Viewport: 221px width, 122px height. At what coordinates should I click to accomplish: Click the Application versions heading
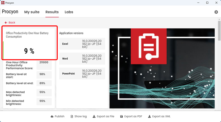click(71, 33)
